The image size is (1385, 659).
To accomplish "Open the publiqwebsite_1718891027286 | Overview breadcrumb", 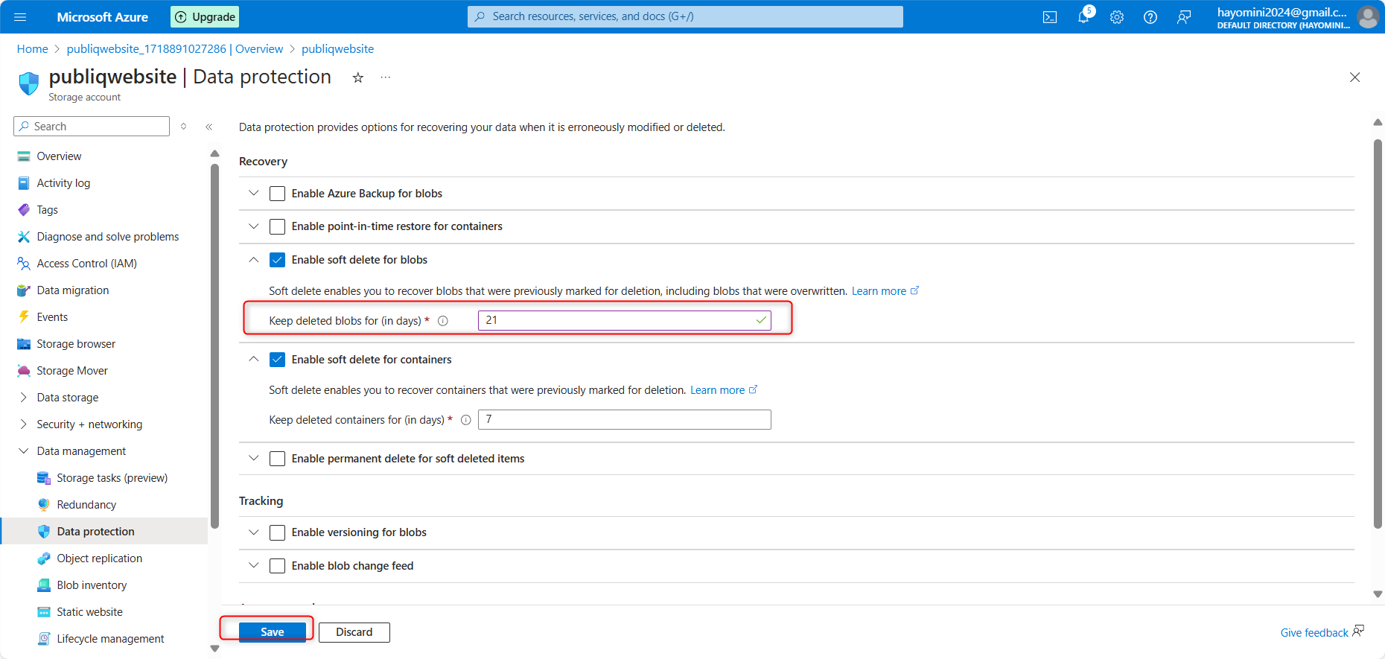I will [175, 49].
